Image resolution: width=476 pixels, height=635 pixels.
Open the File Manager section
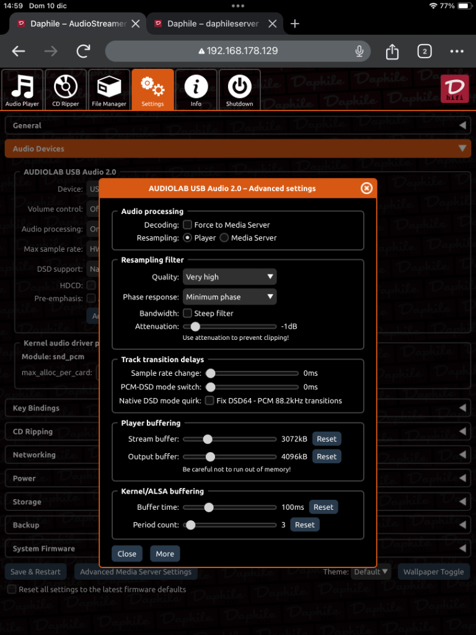point(109,89)
